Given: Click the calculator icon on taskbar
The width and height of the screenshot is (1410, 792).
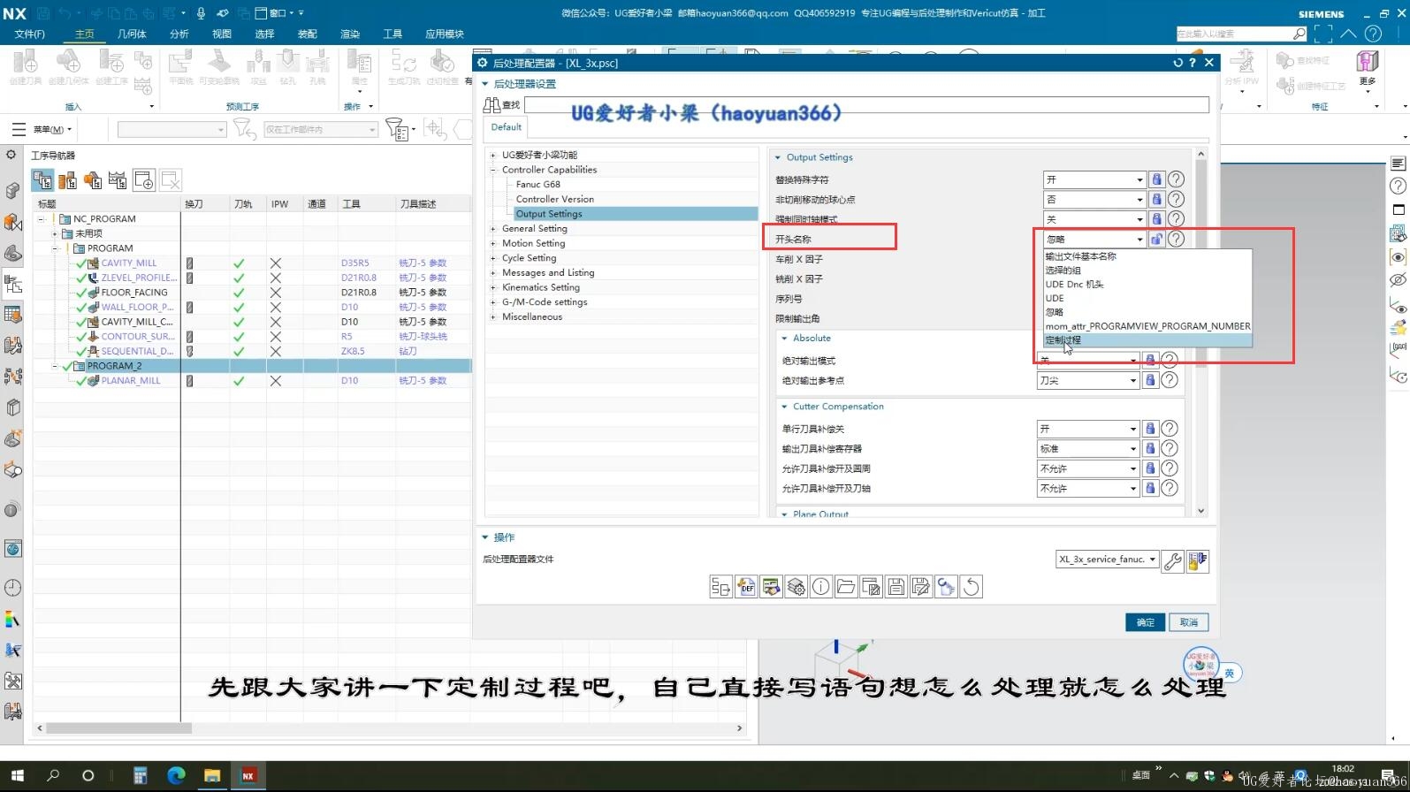Looking at the screenshot, I should click(140, 776).
